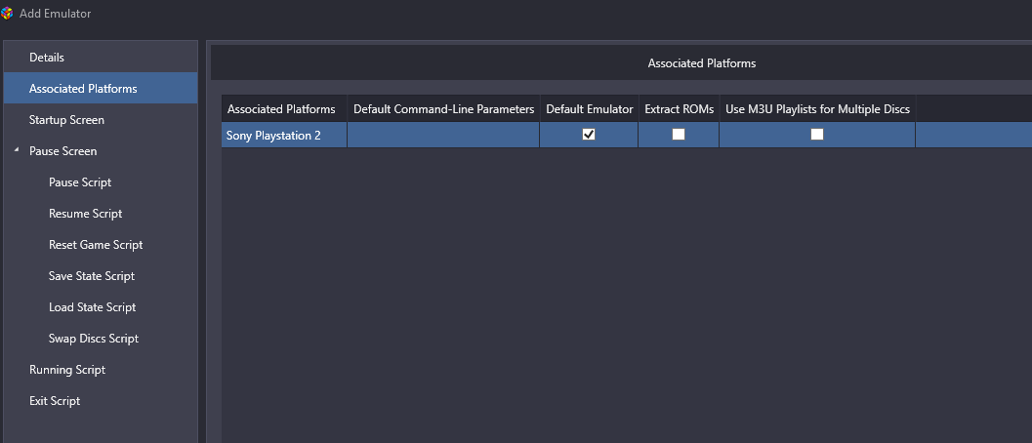Click the Extract ROMs column header
1032x443 pixels.
679,108
